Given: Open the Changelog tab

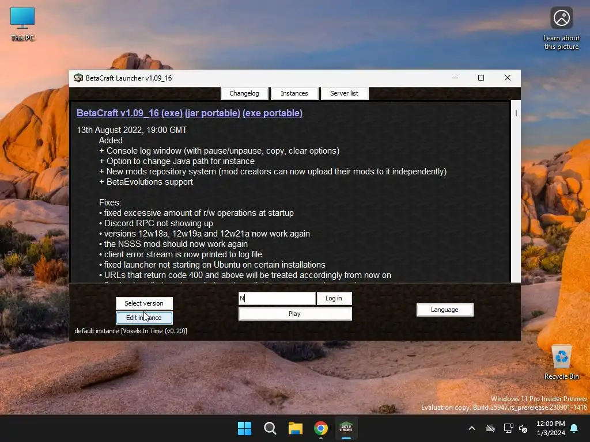Looking at the screenshot, I should [x=244, y=93].
